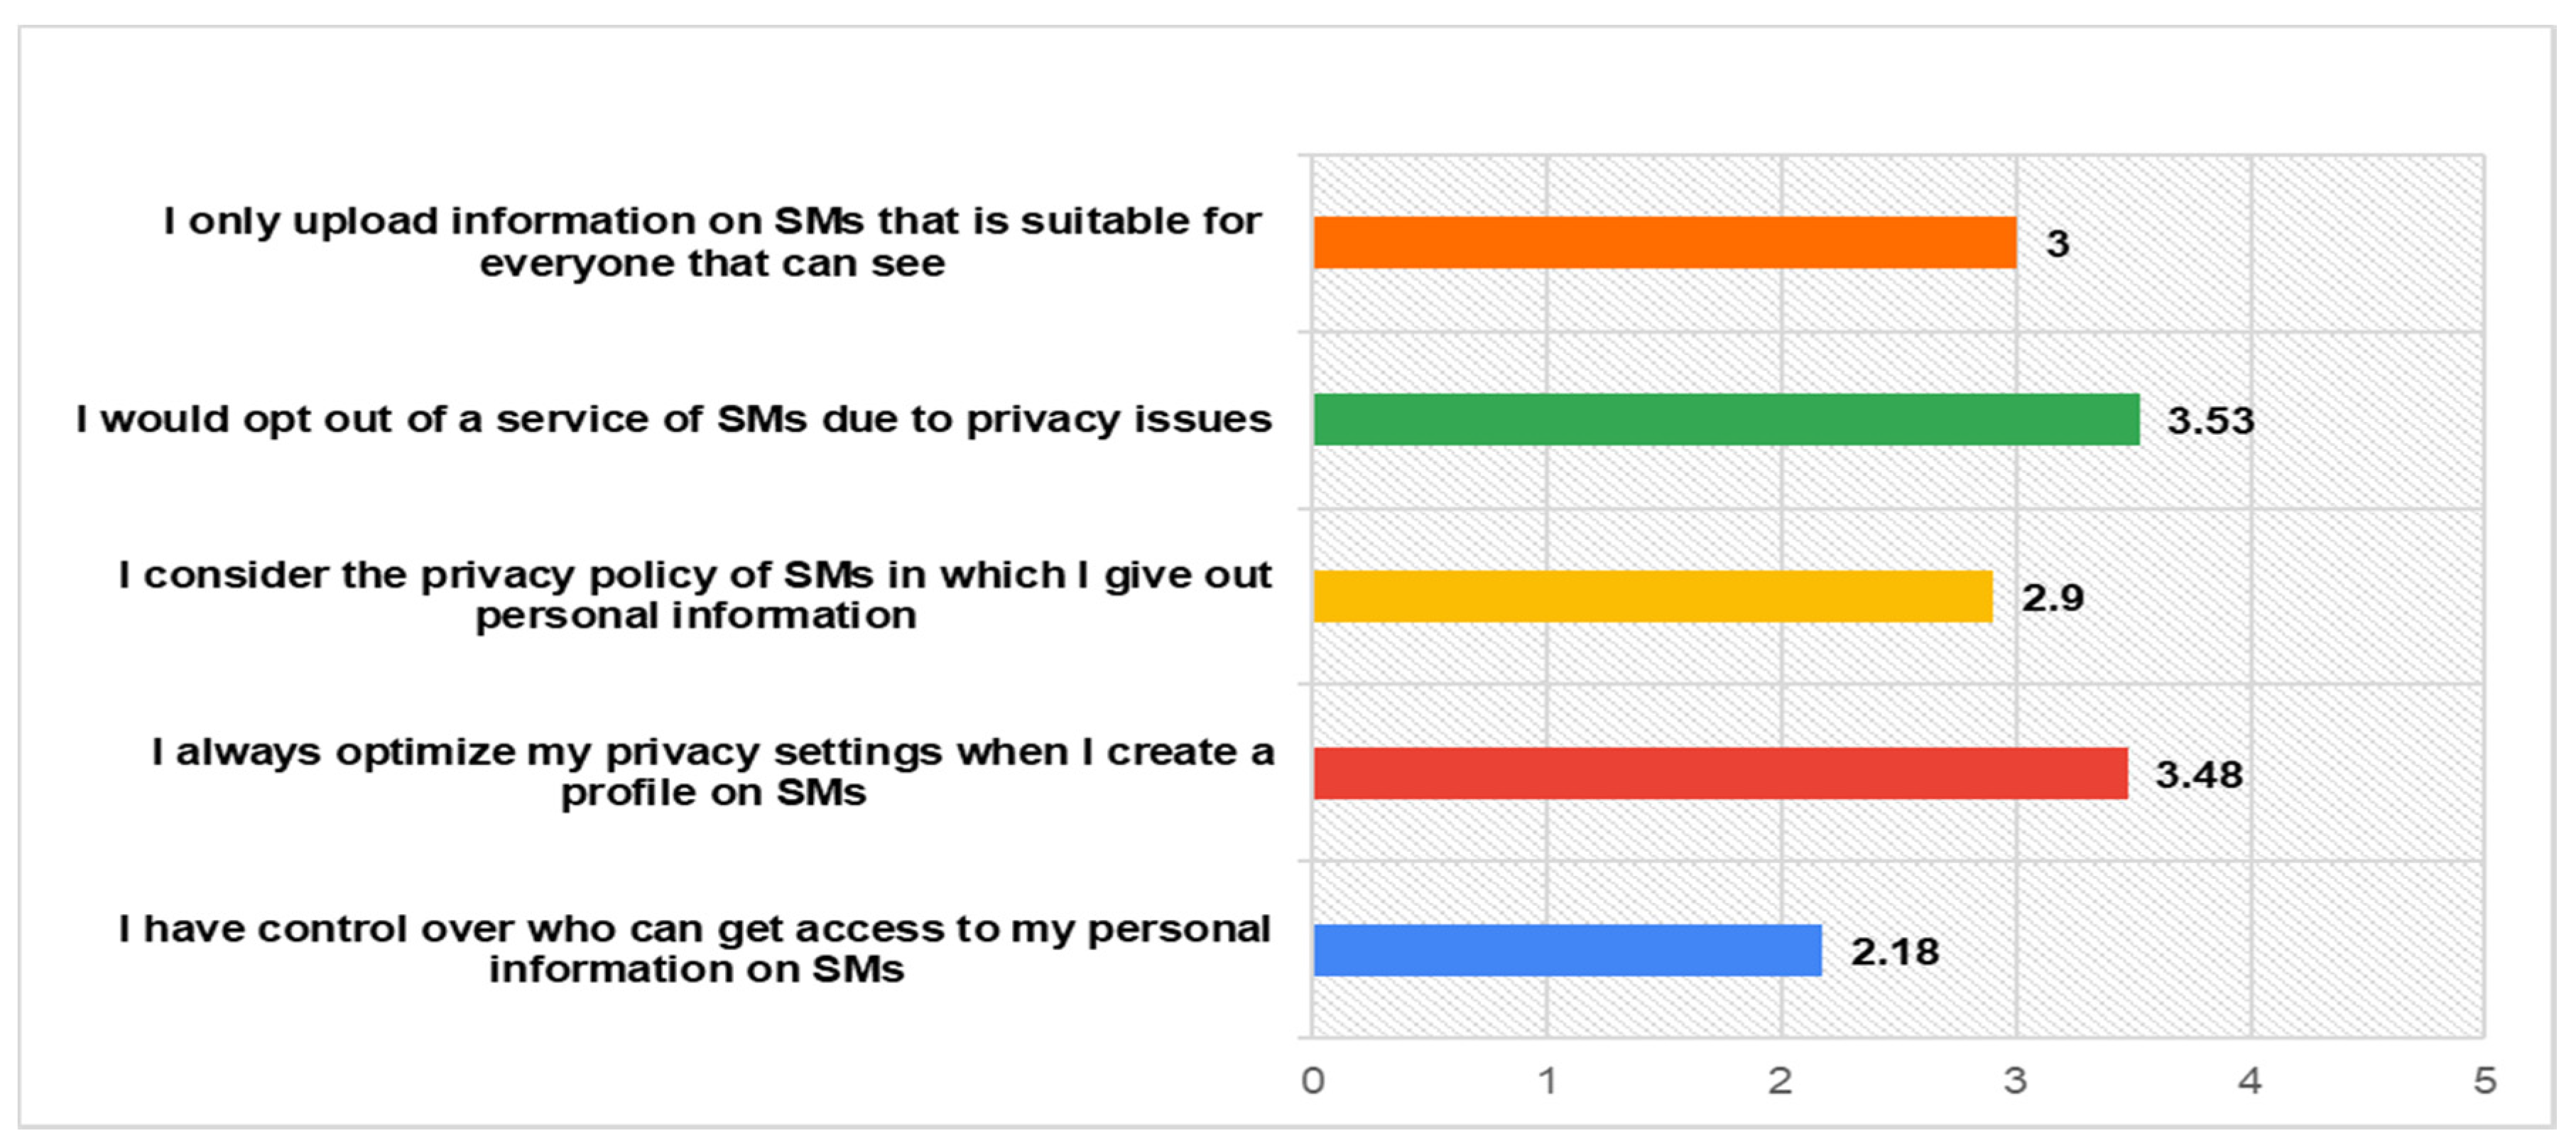2576x1143 pixels.
Task: Click the 2.18 data label
Action: 1894,952
